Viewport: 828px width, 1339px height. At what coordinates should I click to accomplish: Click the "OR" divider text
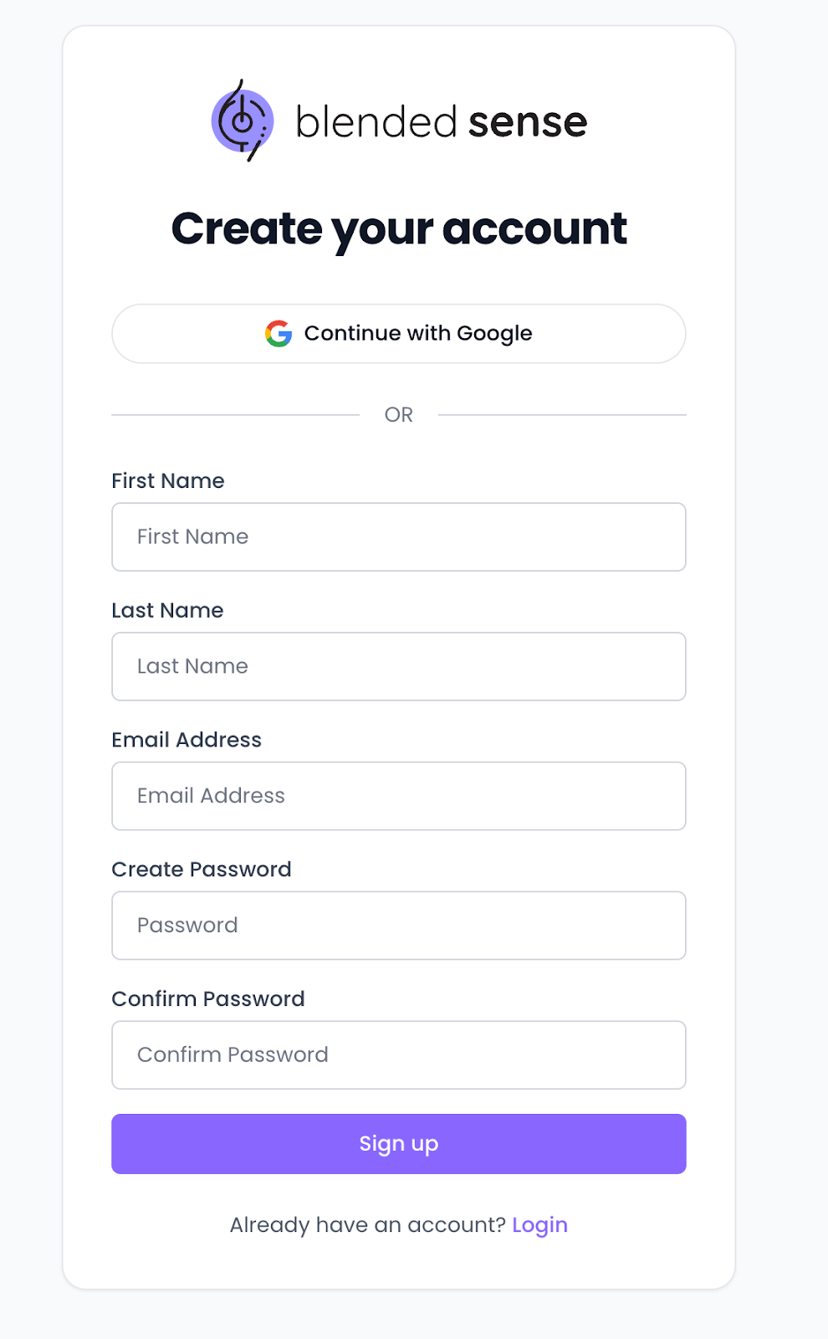[x=399, y=415]
